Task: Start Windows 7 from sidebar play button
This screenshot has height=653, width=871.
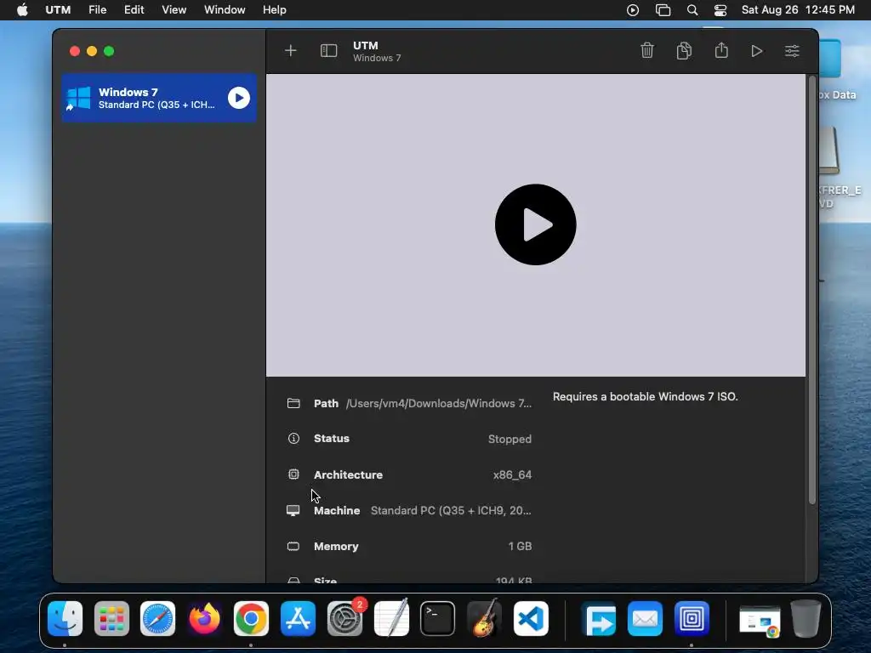Action: pos(239,98)
